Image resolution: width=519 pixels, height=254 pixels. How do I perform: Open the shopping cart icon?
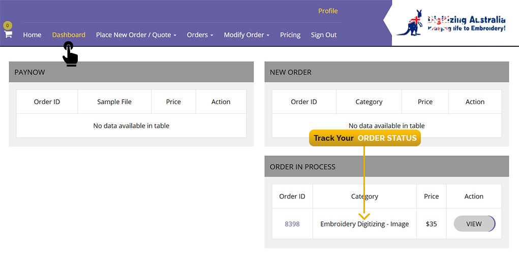click(x=8, y=35)
